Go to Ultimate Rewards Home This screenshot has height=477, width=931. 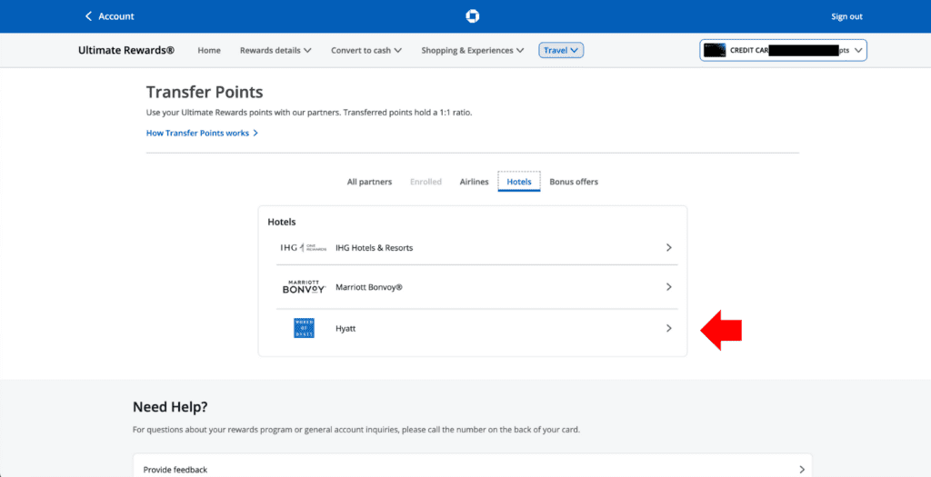click(x=209, y=51)
